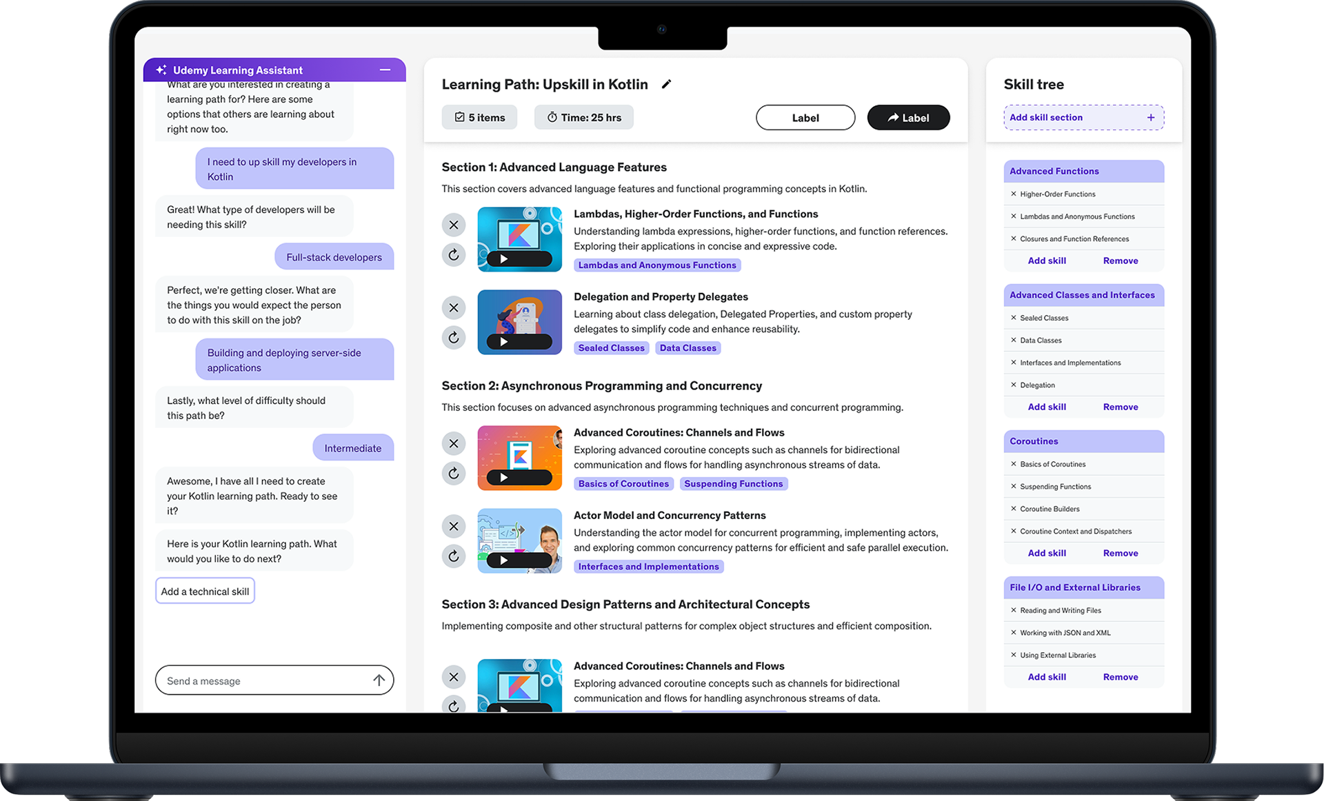The height and width of the screenshot is (801, 1324).
Task: Choose the Add a technical skill suggestion
Action: pos(205,591)
